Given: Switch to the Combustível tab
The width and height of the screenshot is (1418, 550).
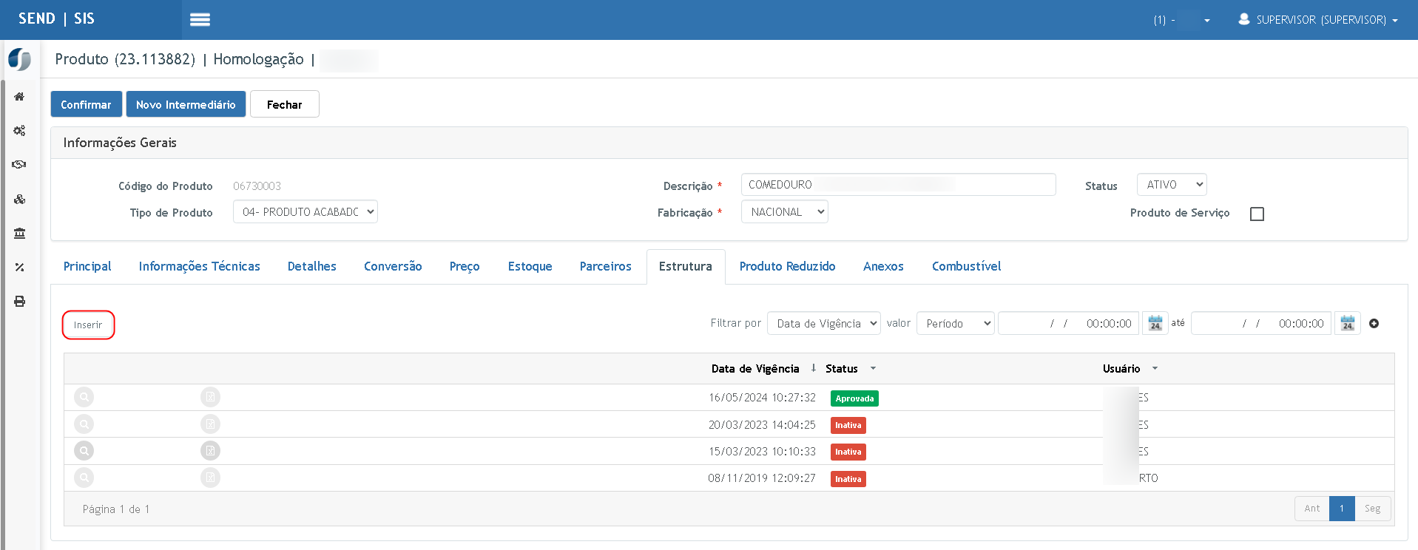Looking at the screenshot, I should click(x=967, y=266).
